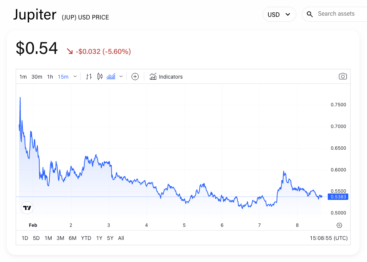Open chart settings via bottom-right gear icon
The height and width of the screenshot is (262, 367).
point(339,225)
